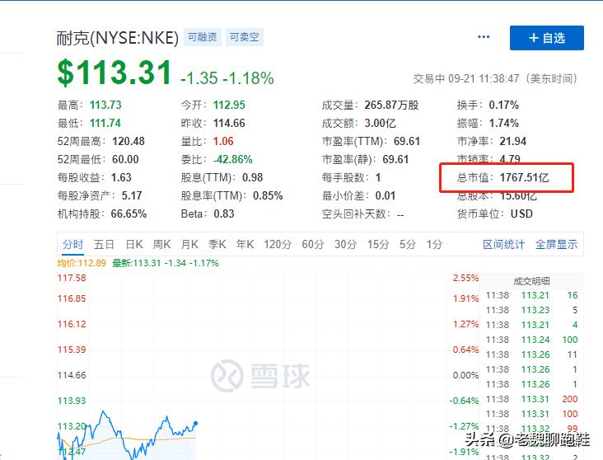Click the 每手股数 value 1
603x460 pixels.
coord(378,177)
